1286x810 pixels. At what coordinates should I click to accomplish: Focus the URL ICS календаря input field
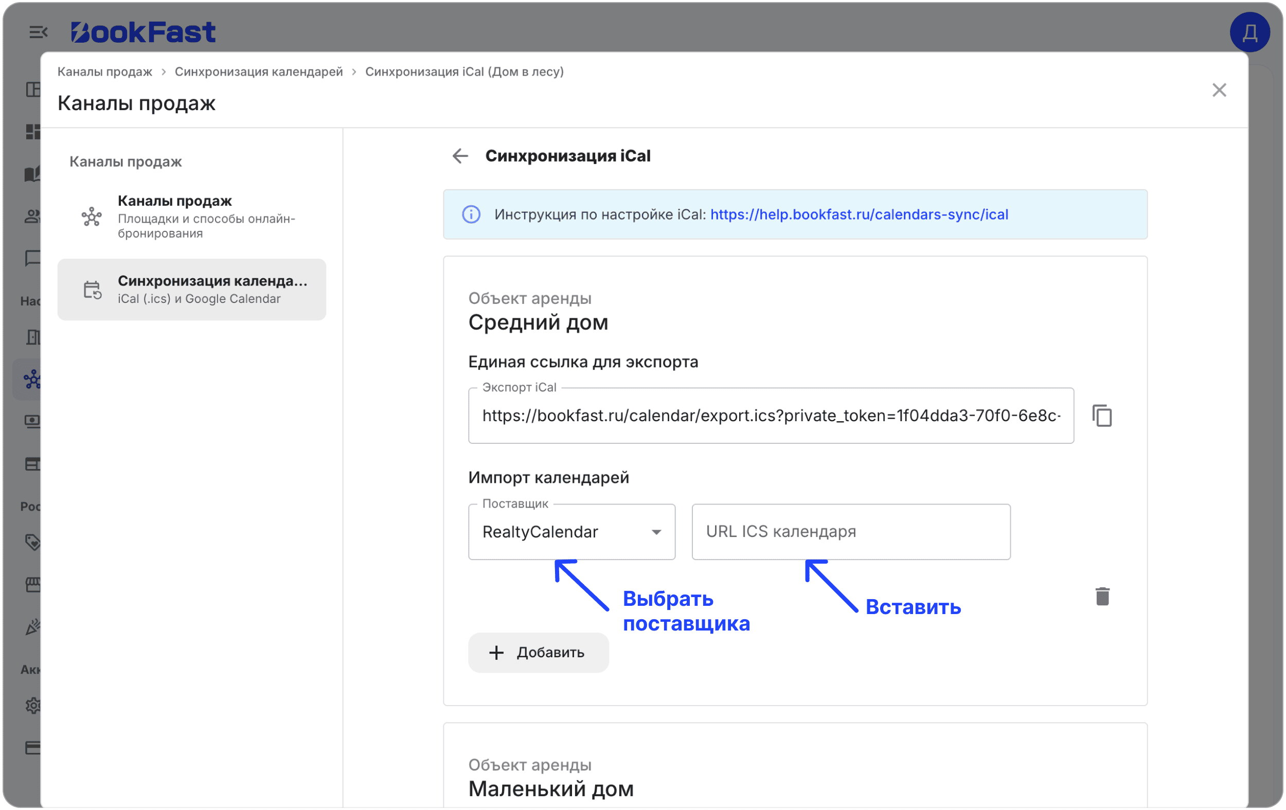pos(851,532)
